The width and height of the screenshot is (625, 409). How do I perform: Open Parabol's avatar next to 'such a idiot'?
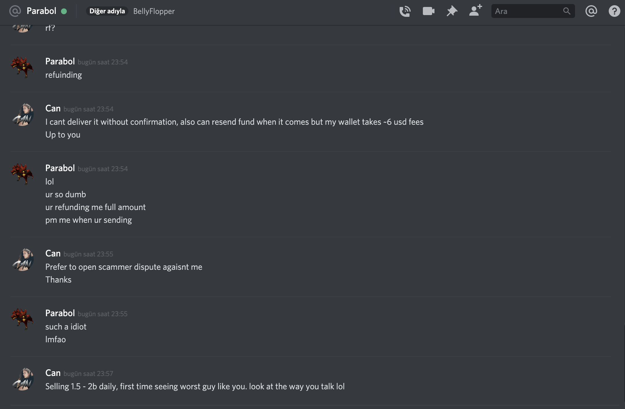click(22, 319)
